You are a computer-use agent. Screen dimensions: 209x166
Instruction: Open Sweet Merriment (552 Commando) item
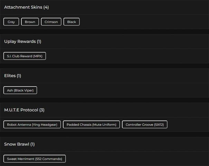click(35, 159)
